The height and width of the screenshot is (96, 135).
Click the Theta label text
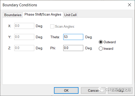tap(55, 37)
